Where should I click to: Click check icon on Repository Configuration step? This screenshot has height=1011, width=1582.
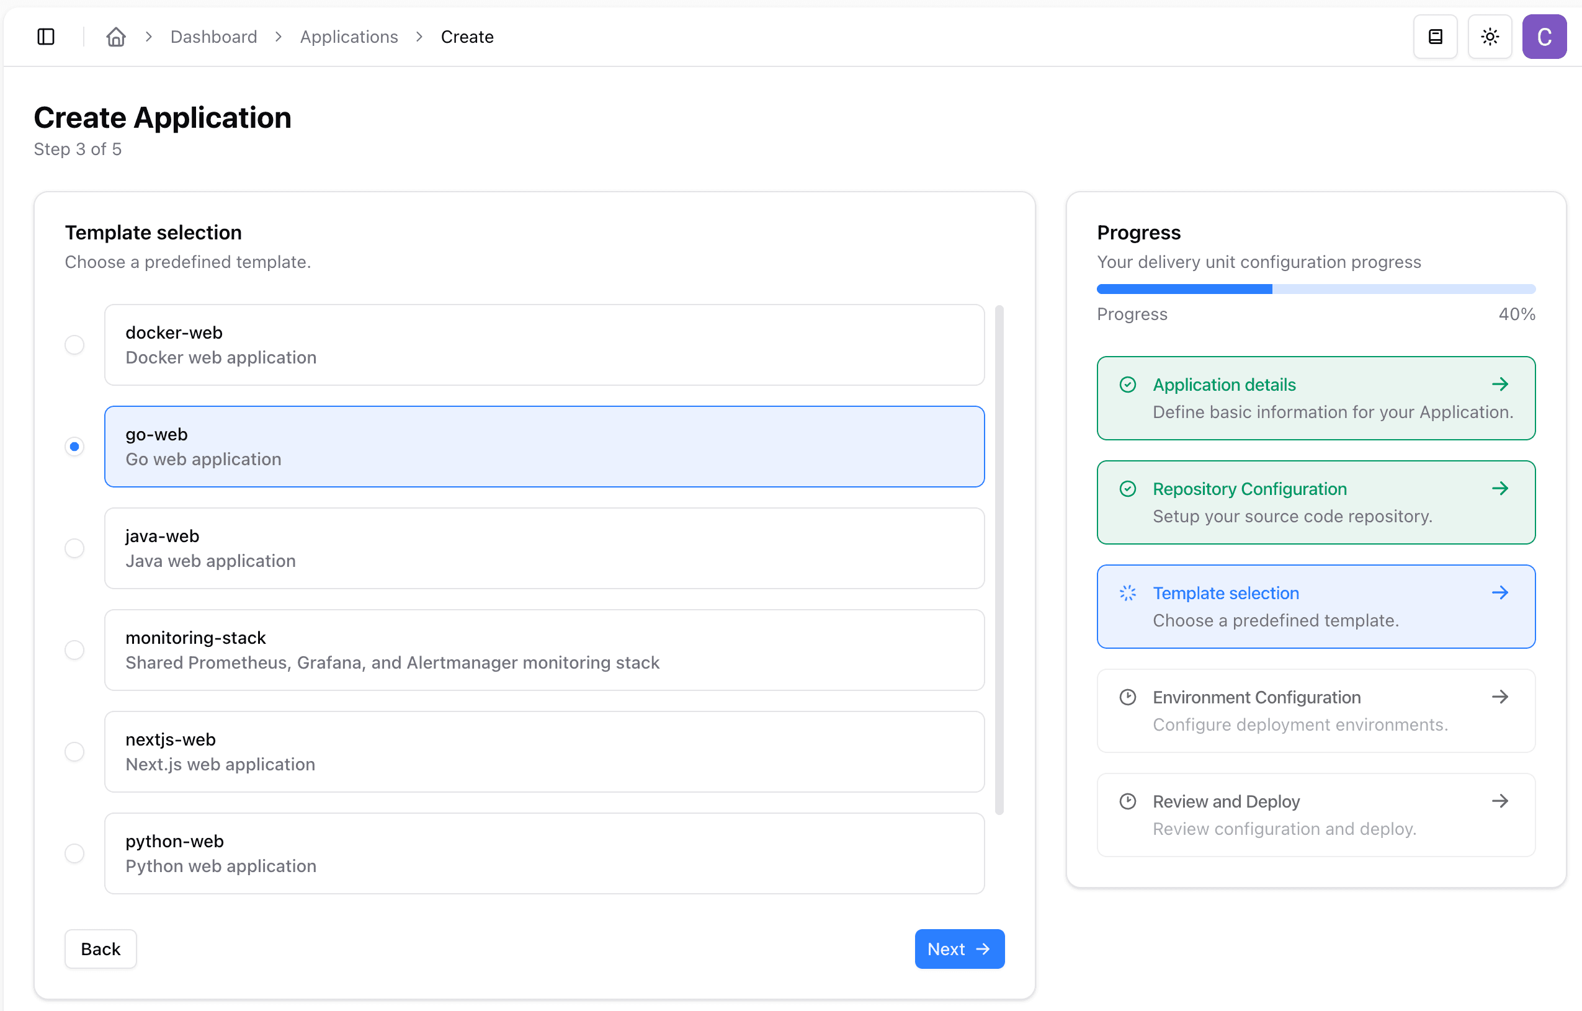point(1127,489)
